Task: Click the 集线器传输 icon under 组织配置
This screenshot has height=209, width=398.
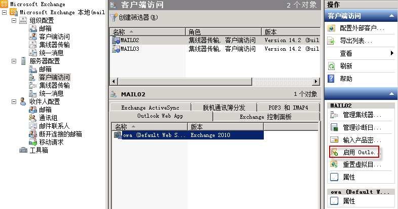Action: click(33, 45)
